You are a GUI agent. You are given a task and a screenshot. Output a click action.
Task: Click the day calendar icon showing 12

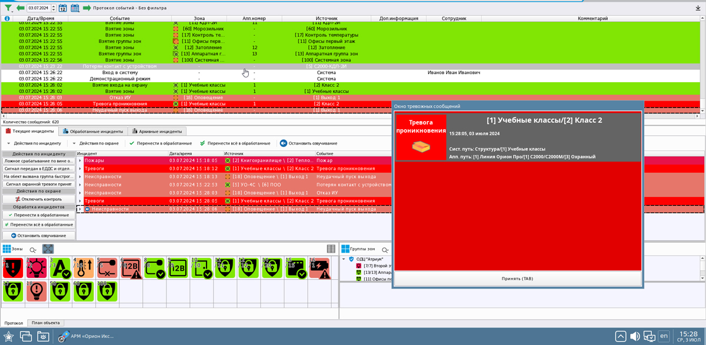pyautogui.click(x=62, y=8)
